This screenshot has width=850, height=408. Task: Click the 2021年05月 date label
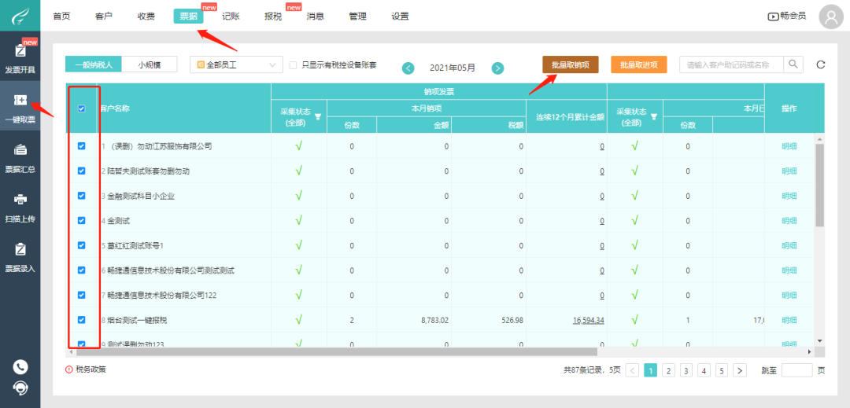coord(453,68)
